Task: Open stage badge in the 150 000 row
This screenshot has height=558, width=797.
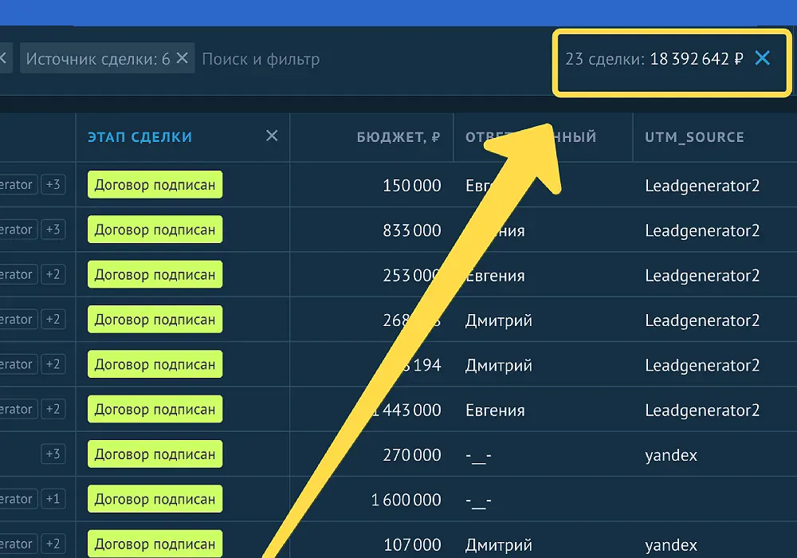Action: 155,184
